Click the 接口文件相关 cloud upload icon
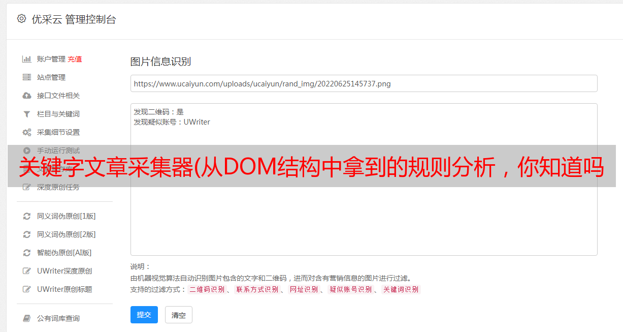 (27, 96)
